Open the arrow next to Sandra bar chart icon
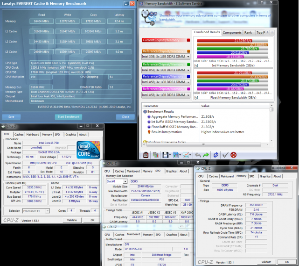The width and height of the screenshot is (299, 266). coord(180,155)
